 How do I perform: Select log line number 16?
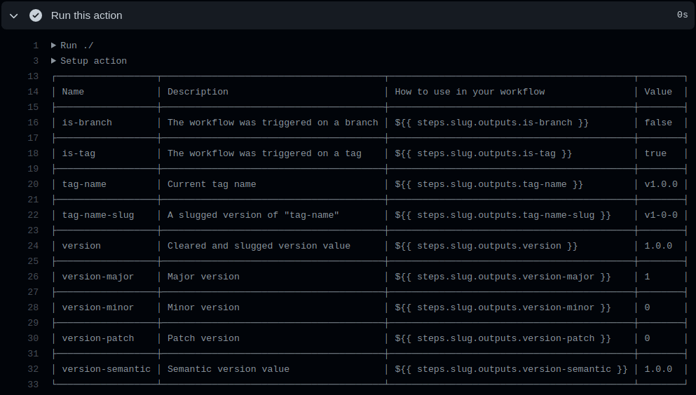click(33, 123)
